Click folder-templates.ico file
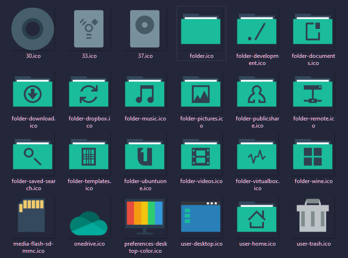 click(89, 155)
